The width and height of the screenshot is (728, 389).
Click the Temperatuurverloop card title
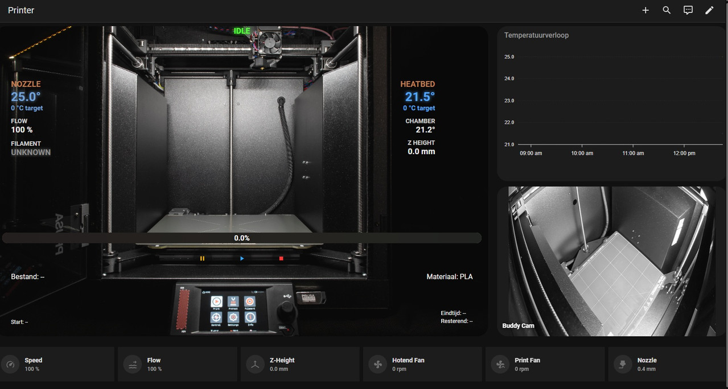coord(536,35)
